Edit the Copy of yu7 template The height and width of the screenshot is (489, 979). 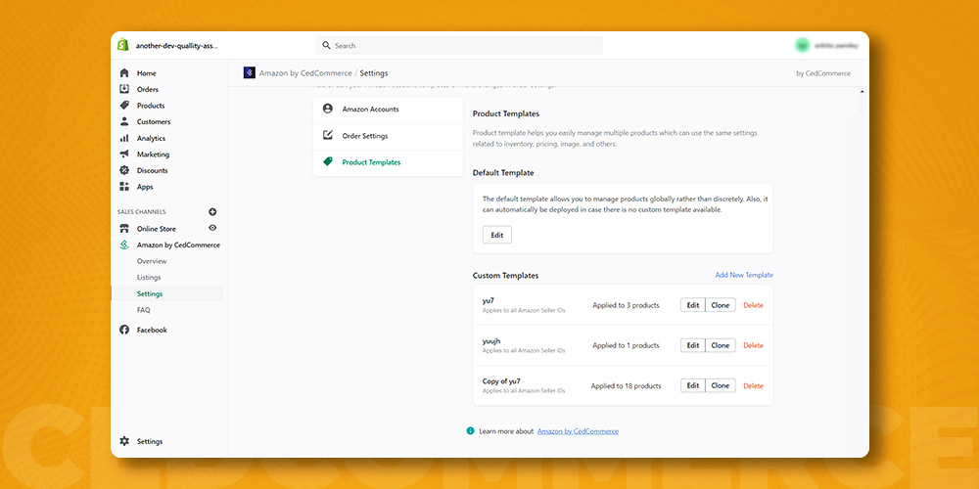(x=693, y=385)
